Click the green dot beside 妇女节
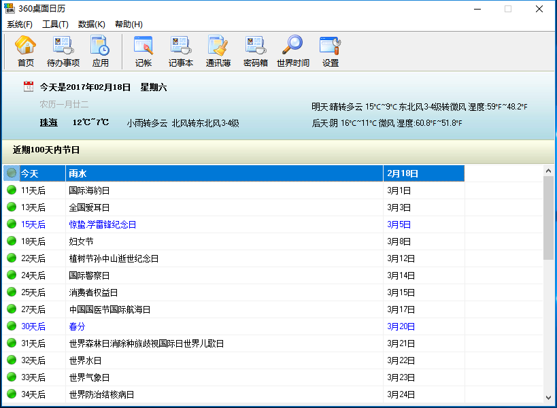The height and width of the screenshot is (408, 557). [11, 241]
